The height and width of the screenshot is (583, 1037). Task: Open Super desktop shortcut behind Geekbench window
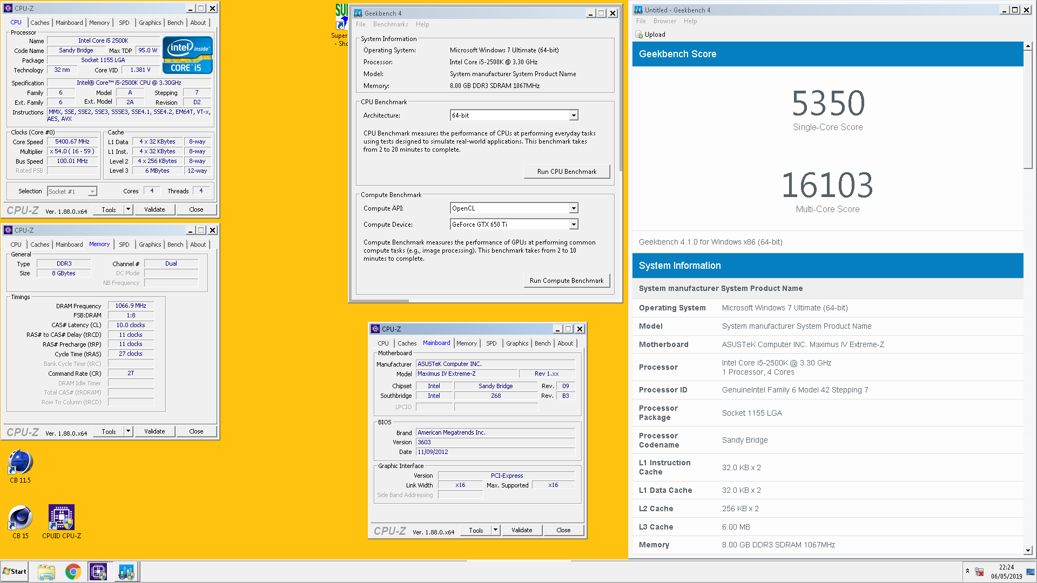[x=341, y=24]
